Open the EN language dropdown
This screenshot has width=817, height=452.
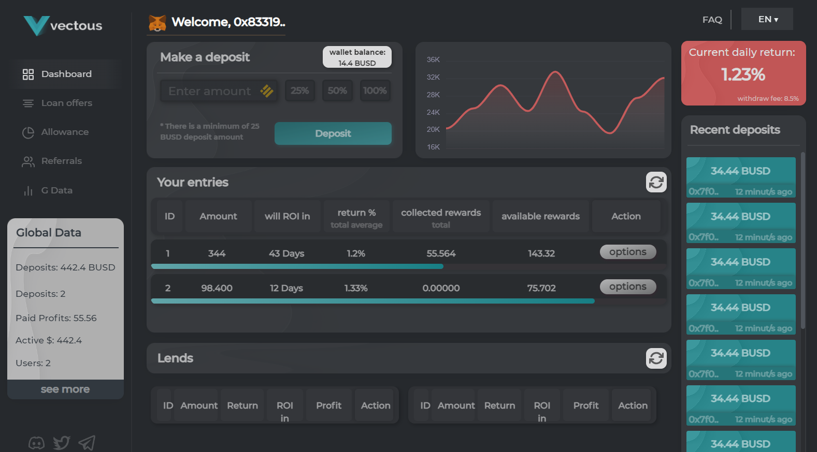point(767,19)
